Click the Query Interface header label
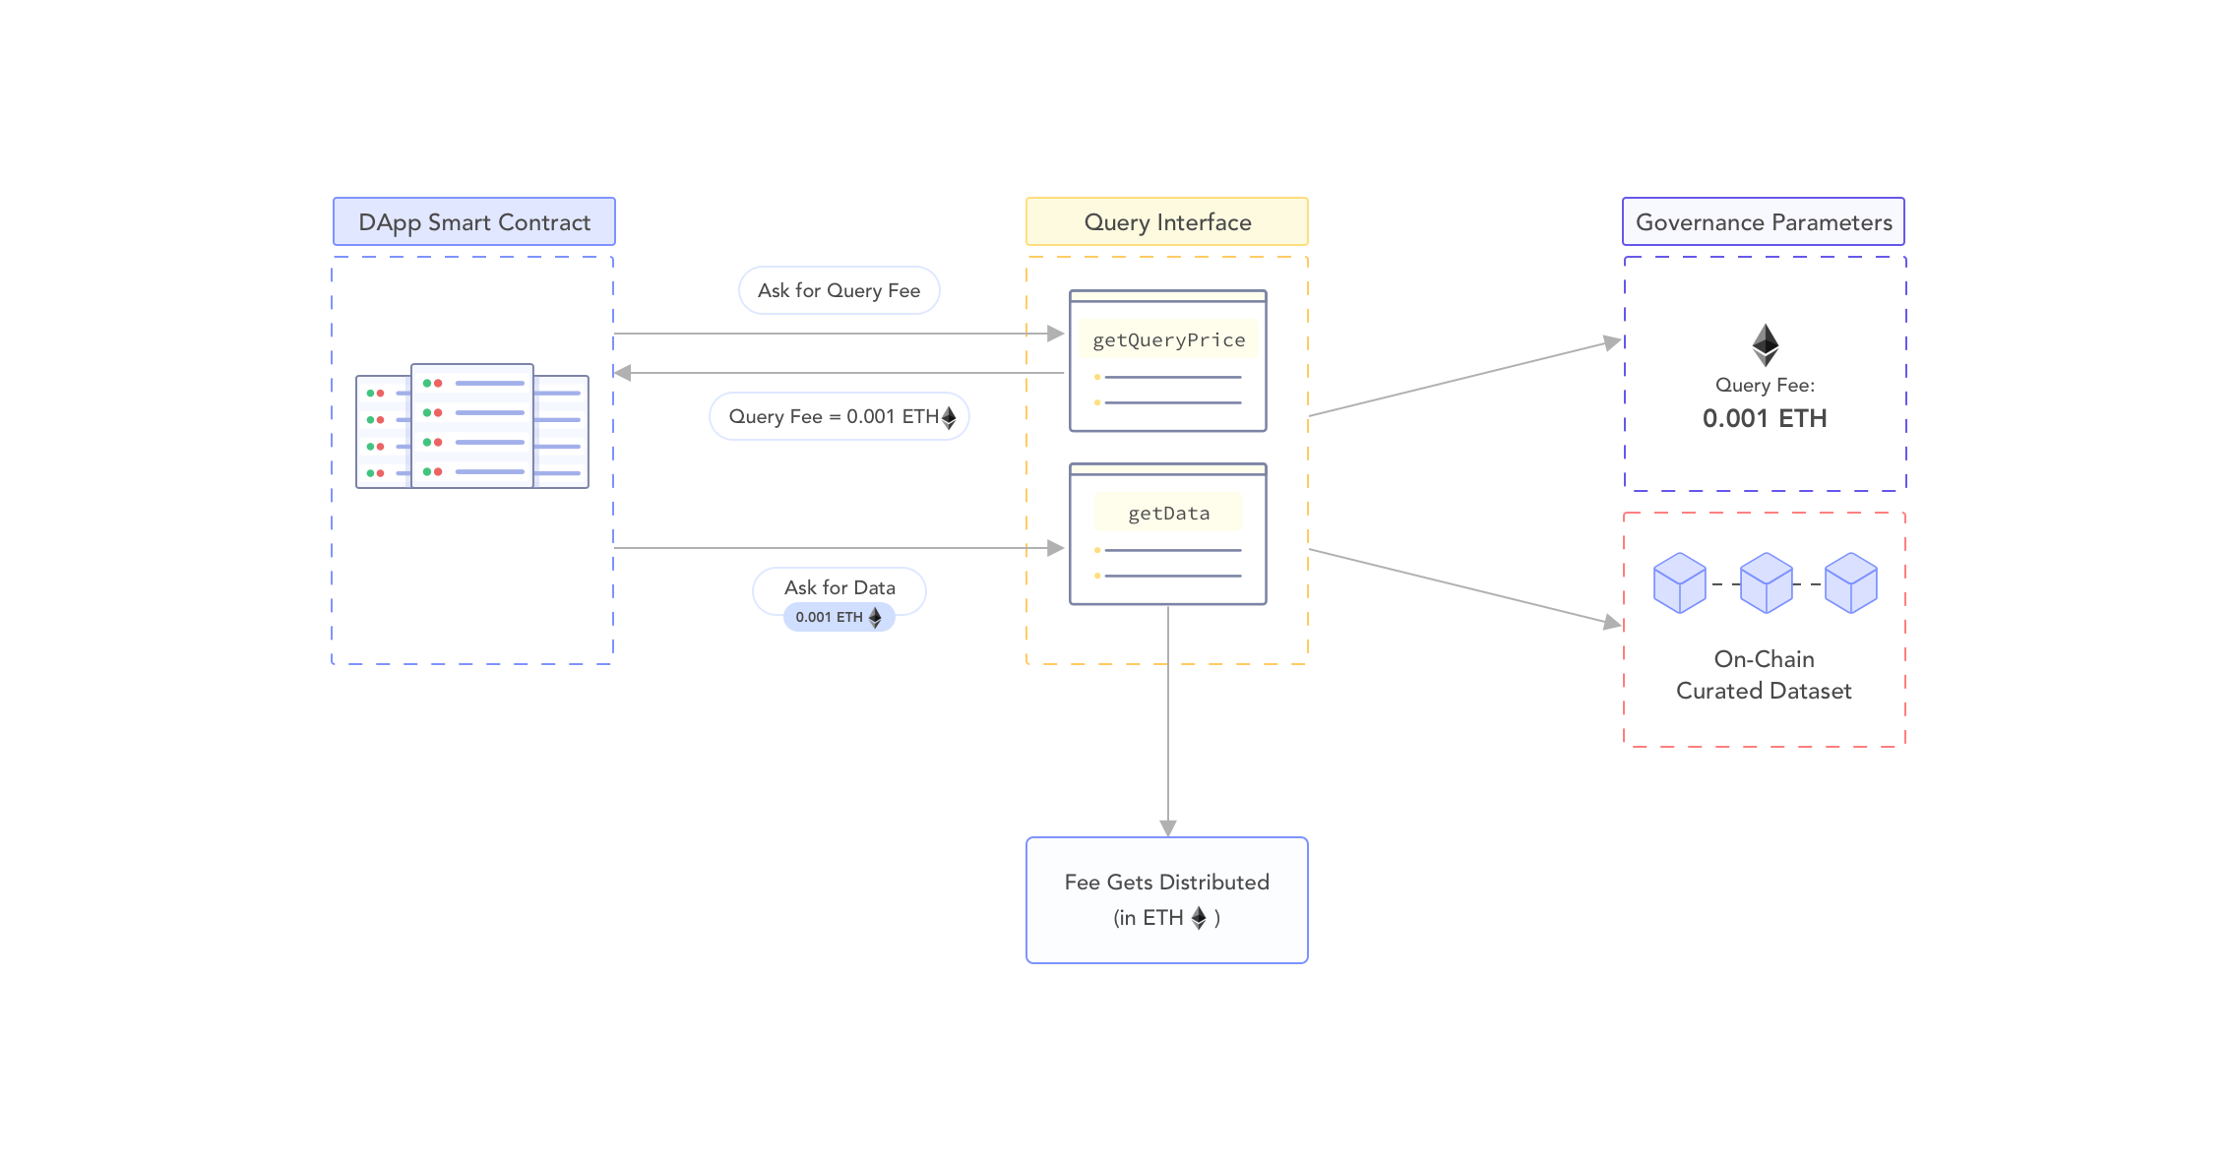This screenshot has width=2236, height=1161. click(x=1166, y=222)
